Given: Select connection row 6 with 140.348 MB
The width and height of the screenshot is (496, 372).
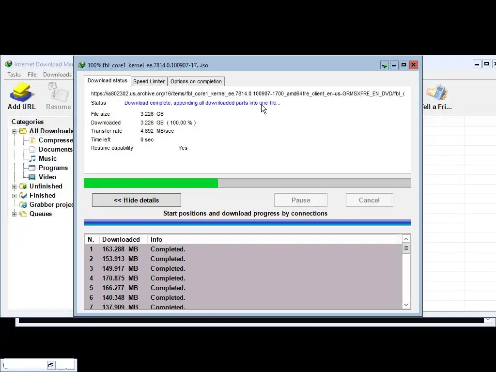Looking at the screenshot, I should pyautogui.click(x=243, y=298).
